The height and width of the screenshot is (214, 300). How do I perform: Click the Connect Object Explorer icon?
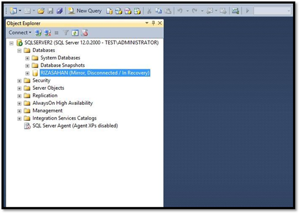coord(38,33)
